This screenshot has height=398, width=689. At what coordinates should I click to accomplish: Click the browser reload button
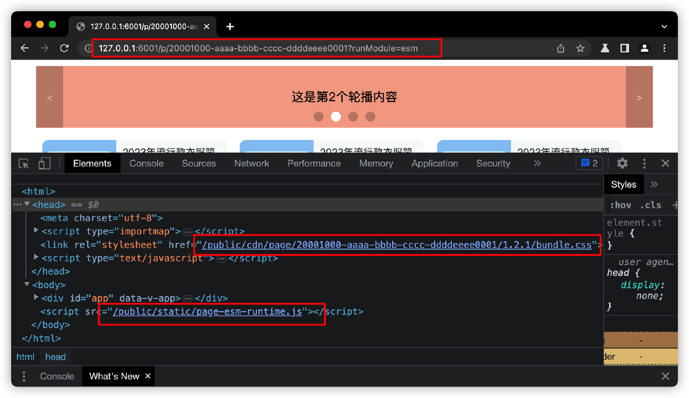coord(64,48)
